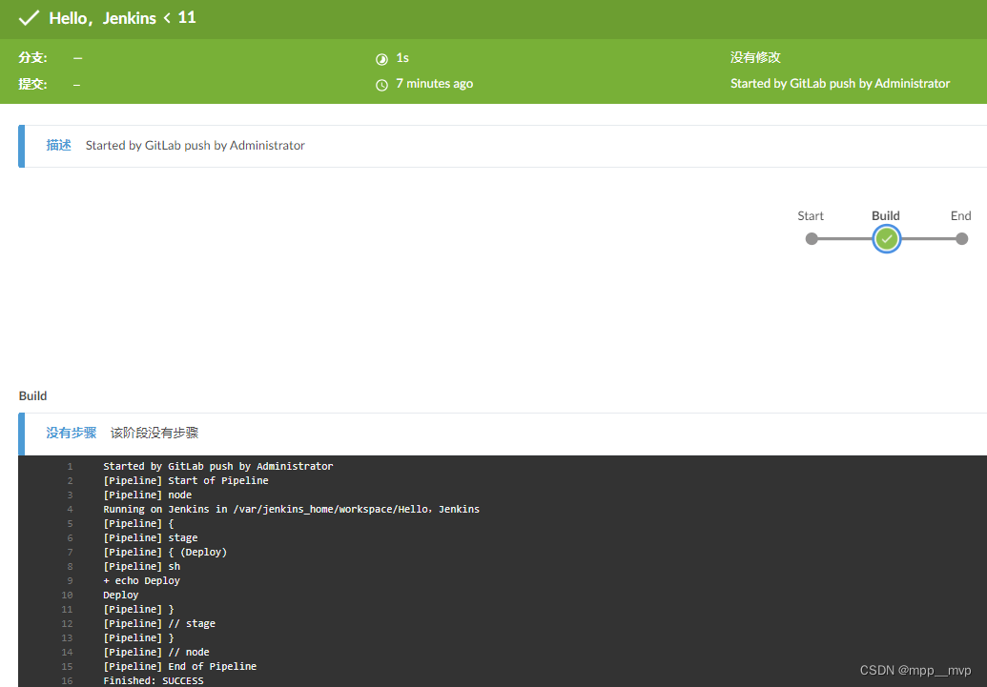Screen dimensions: 987x687
Task: Open the Hello, Jenkins pipeline link
Action: (x=103, y=18)
